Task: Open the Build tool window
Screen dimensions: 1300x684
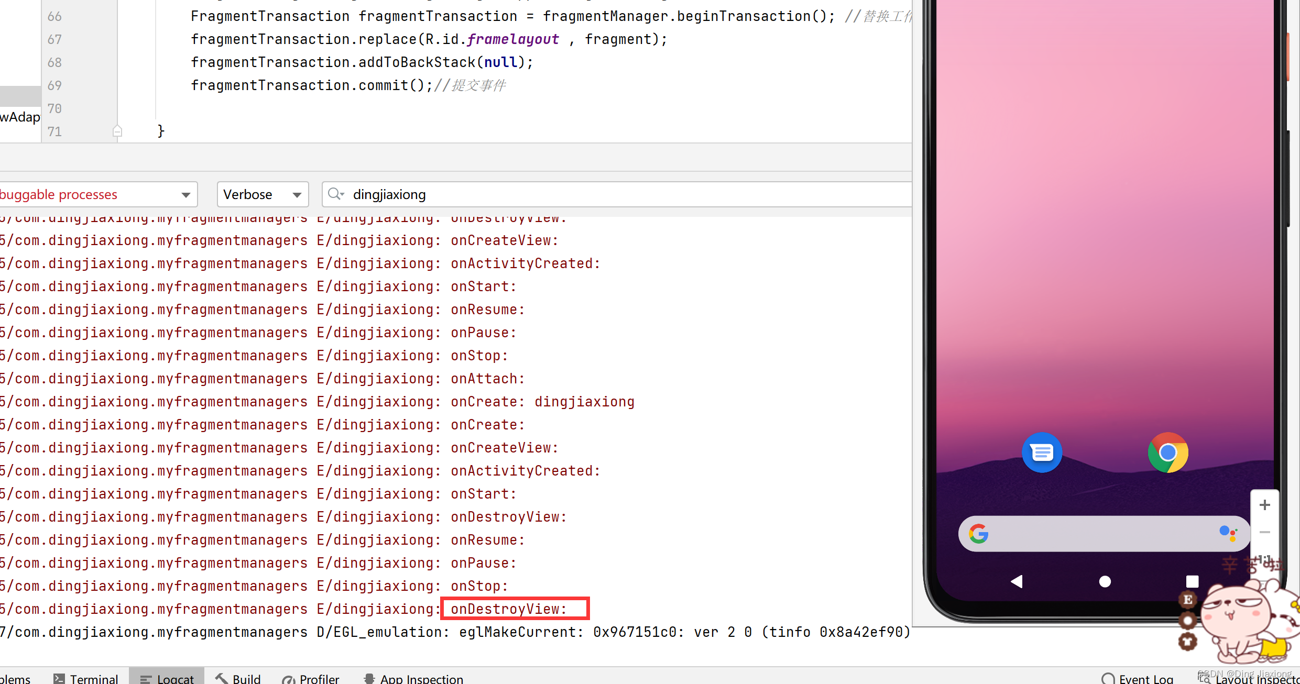Action: (x=238, y=679)
